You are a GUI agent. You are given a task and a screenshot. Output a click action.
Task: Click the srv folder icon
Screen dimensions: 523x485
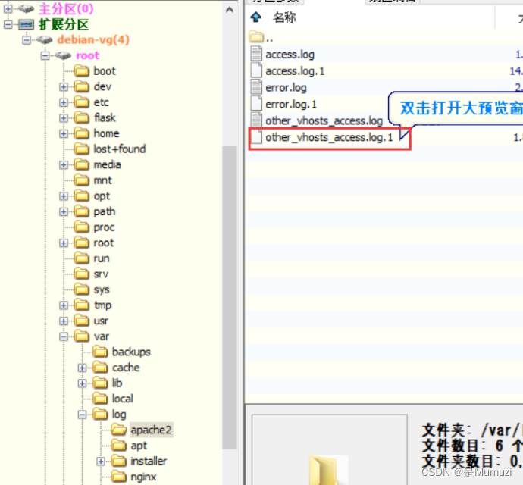pyautogui.click(x=82, y=274)
